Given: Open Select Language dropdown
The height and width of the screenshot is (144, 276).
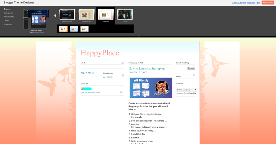Looking at the screenshot, I should tap(186, 90).
